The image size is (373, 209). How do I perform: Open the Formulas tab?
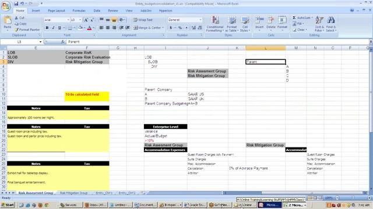[x=79, y=10]
